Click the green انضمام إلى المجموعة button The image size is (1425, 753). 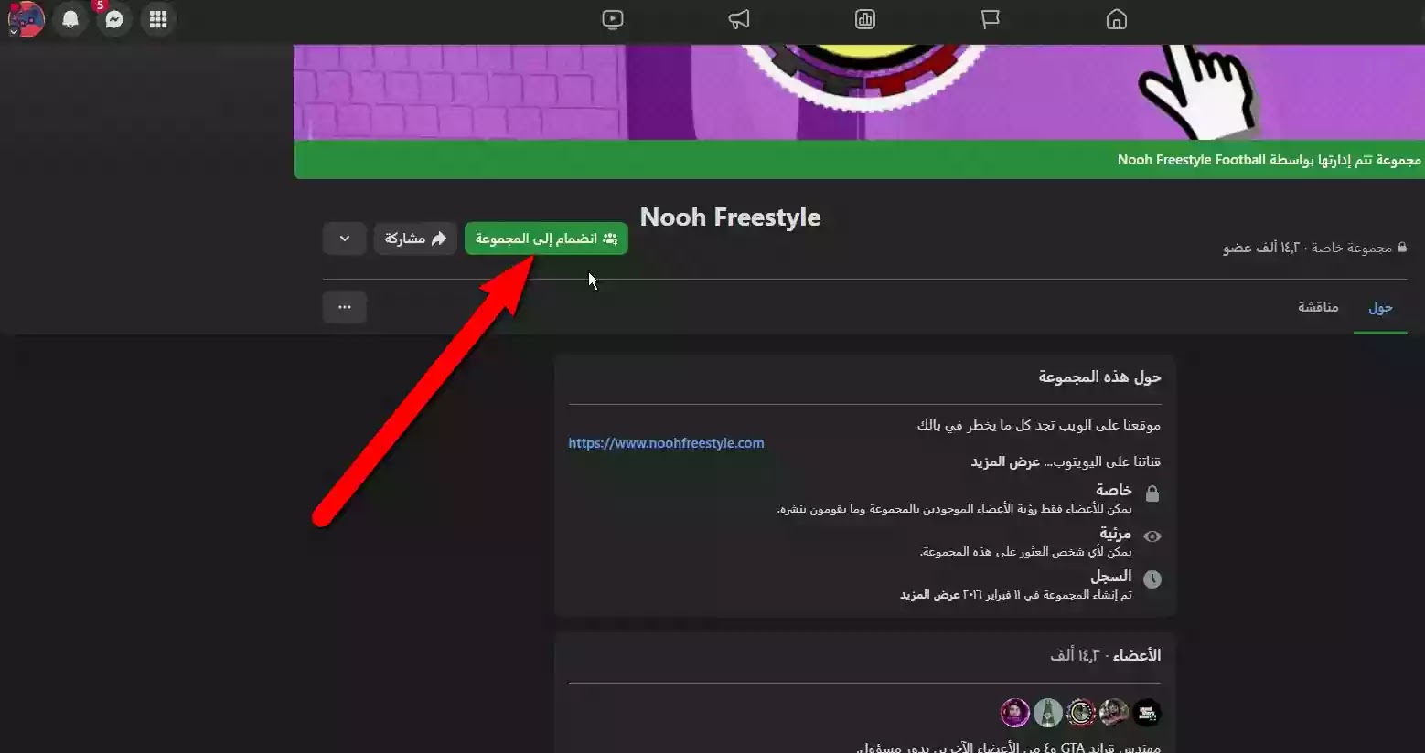(546, 239)
